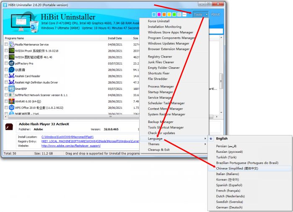Click the QQ影音 program icon
Screen dimensions: 293x212
11,70
